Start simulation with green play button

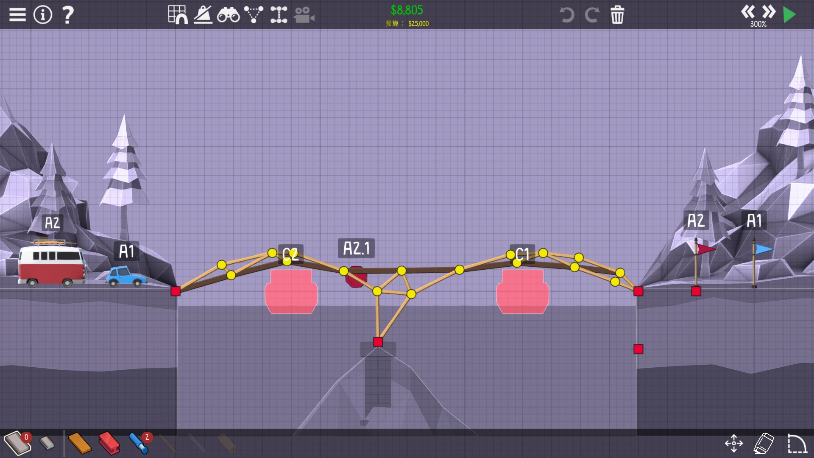click(x=789, y=15)
